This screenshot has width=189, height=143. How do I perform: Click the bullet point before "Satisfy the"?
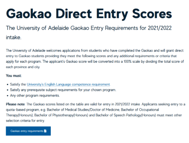point(8,85)
